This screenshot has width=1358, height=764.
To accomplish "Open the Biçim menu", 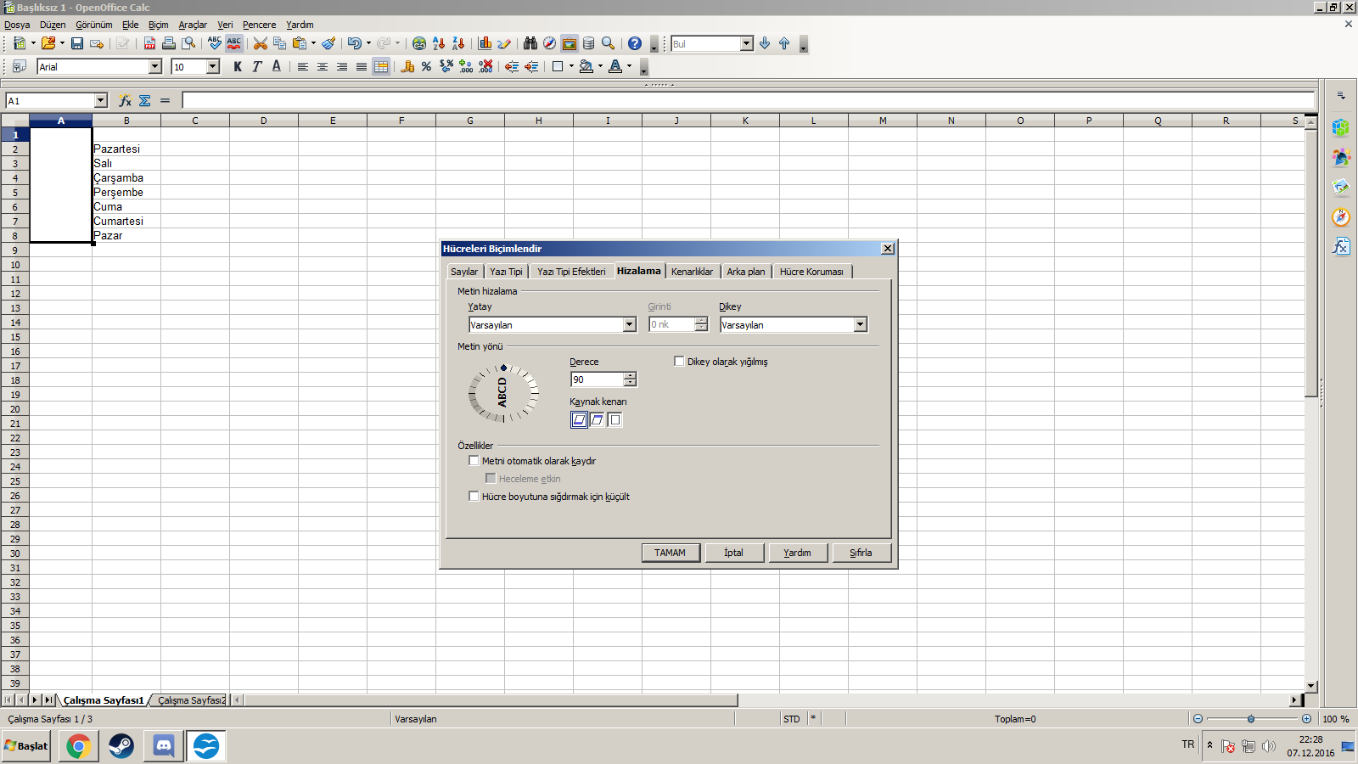I will point(158,25).
